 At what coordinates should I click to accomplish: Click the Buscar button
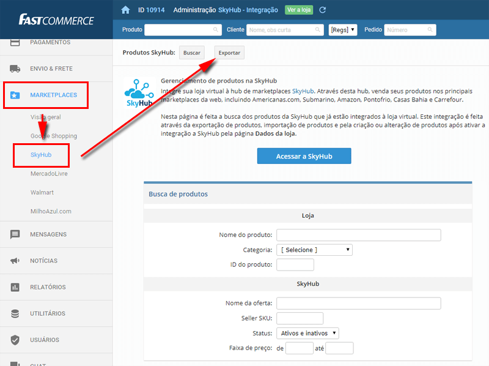point(192,53)
